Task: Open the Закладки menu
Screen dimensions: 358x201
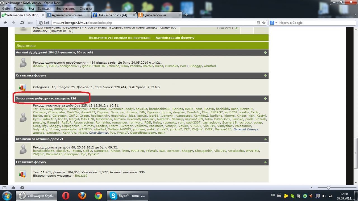Action: point(44,9)
